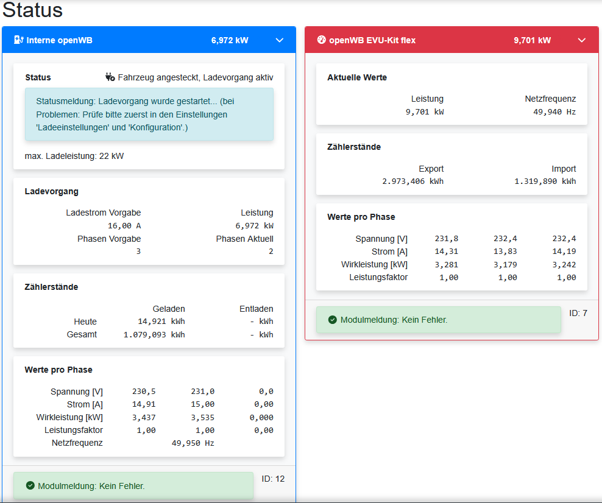Screen dimensions: 602x503
Task: Click the '3,437' Wirkleistung value
Action: 144,417
